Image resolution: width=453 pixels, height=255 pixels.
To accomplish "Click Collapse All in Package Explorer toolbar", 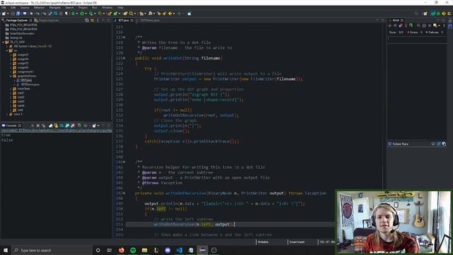I will tap(86, 21).
